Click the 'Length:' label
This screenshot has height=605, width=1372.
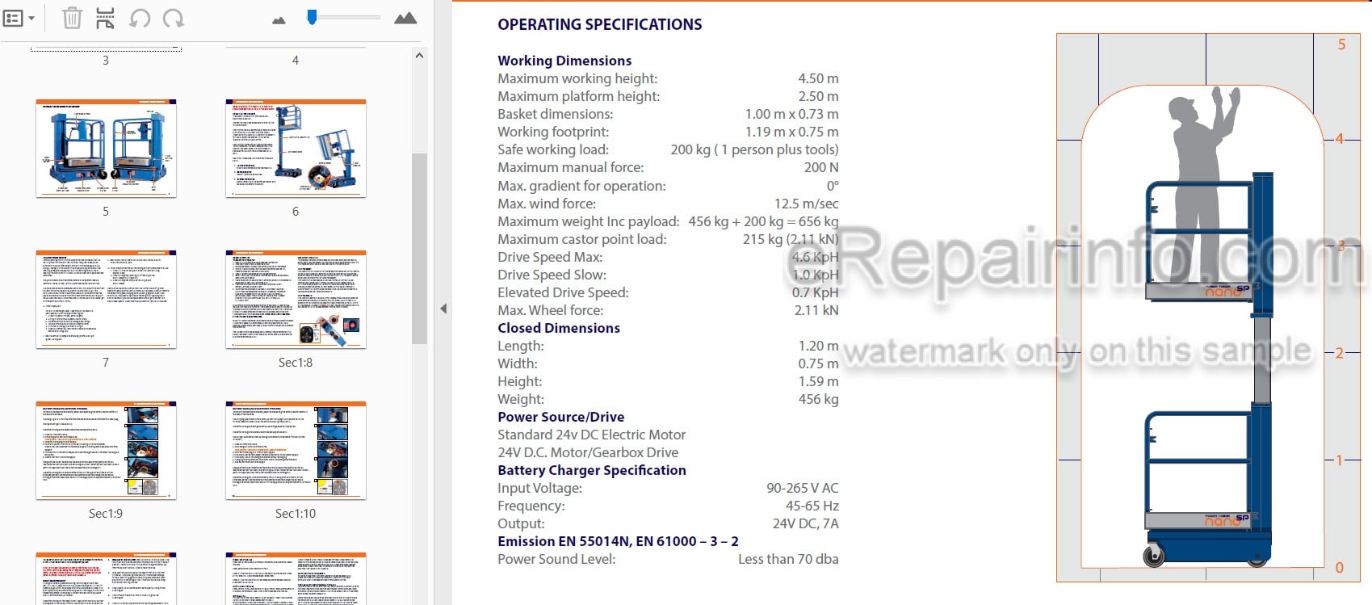tap(520, 346)
